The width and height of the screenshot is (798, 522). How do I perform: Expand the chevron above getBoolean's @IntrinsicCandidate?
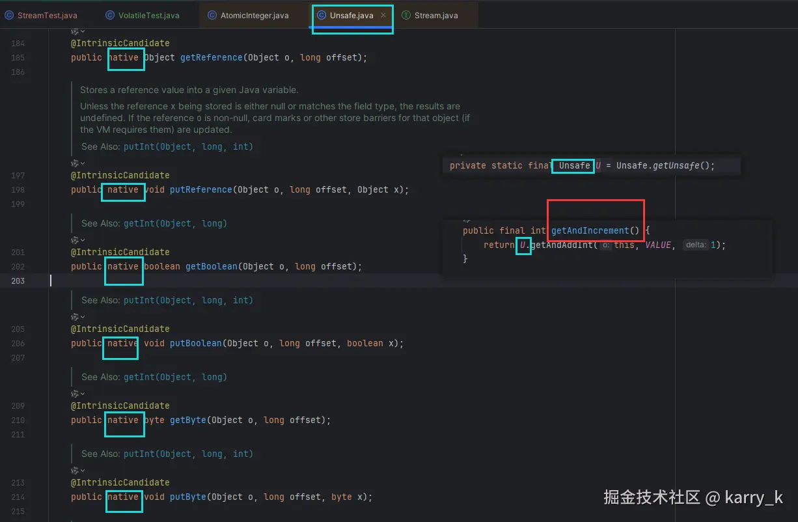coord(83,240)
